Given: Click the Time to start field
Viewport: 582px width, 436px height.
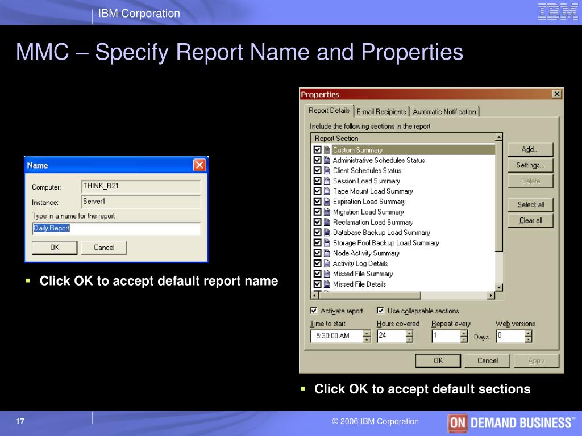Looking at the screenshot, I should pos(336,336).
